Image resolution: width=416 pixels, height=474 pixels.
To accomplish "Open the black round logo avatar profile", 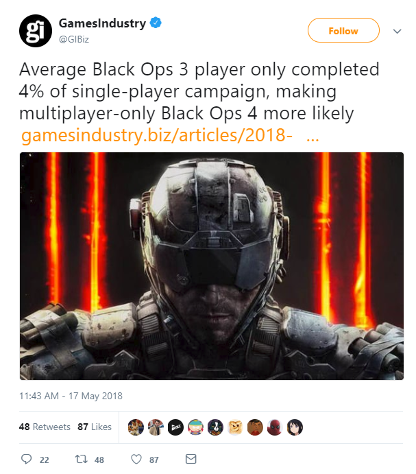I will tap(175, 427).
